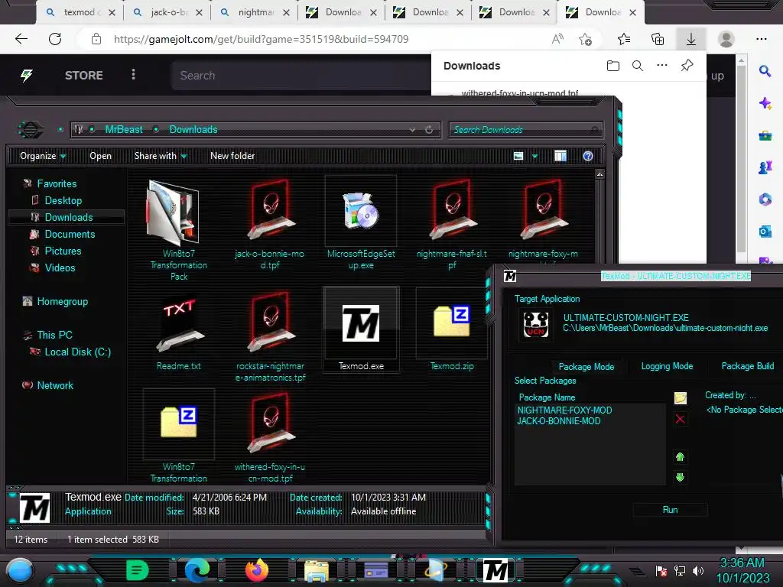The width and height of the screenshot is (783, 587).
Task: Click Search Downloads field in Explorer
Action: click(525, 130)
